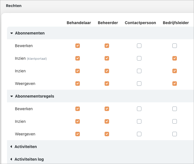Enable Contactpersoon Bewerken for Abonnementen
Viewport: 194px width, 164px height.
(139, 46)
